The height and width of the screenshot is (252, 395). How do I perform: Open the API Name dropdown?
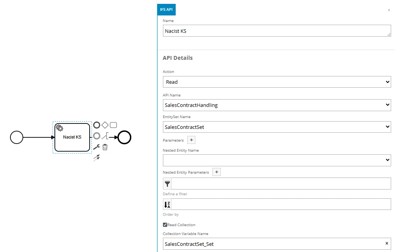(277, 105)
